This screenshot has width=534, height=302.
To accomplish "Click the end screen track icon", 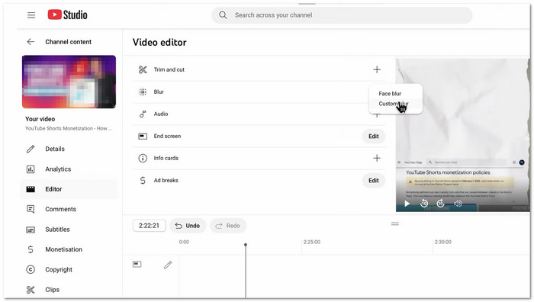I will tap(137, 264).
